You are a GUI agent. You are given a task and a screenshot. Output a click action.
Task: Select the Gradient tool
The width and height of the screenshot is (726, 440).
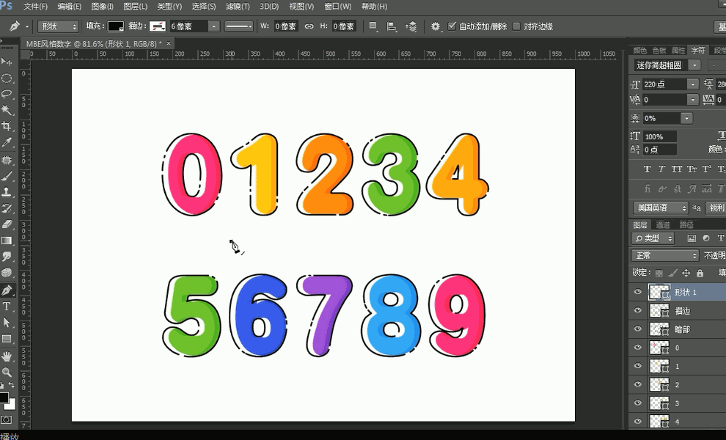[7, 241]
